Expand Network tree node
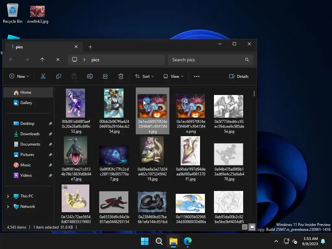Viewport: 332px width, 249px height. pos(8,207)
